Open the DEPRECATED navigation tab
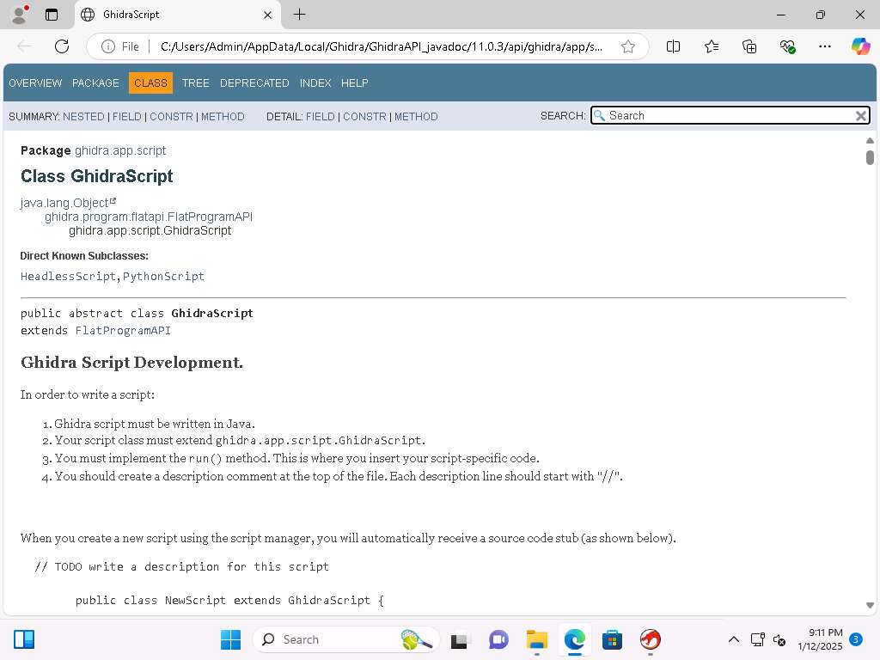Image resolution: width=880 pixels, height=660 pixels. [254, 83]
